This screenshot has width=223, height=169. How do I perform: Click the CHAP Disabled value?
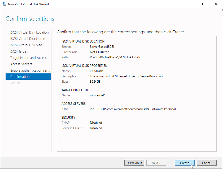click(x=96, y=123)
